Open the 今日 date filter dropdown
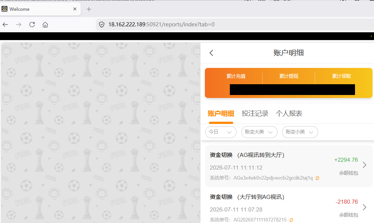 221,132
